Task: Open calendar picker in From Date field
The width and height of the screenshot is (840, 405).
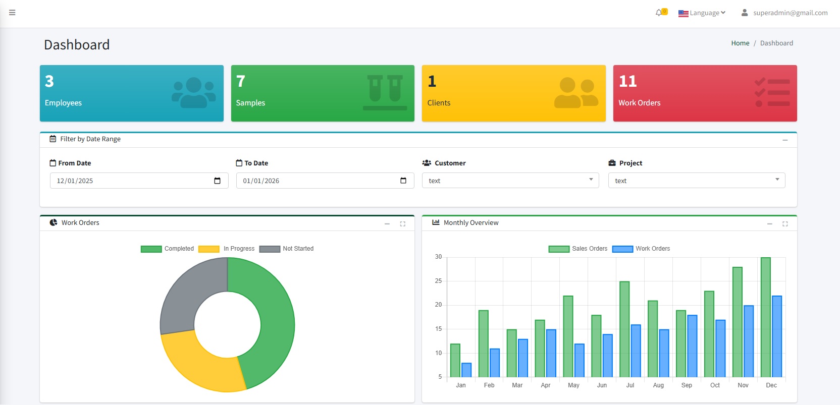Action: pos(217,181)
